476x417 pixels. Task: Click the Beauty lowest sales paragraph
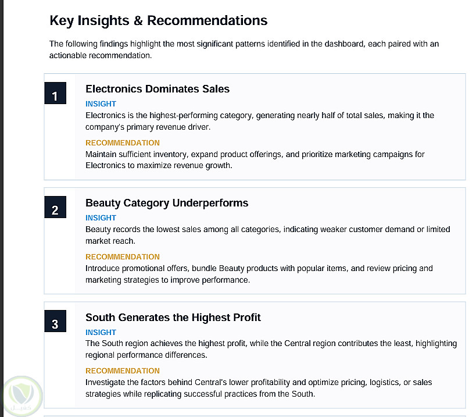267,235
